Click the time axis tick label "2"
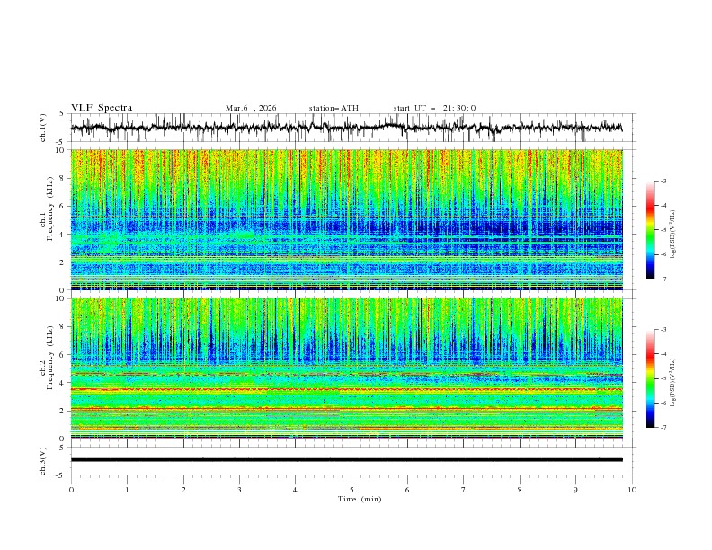The height and width of the screenshot is (550, 712). pos(183,490)
